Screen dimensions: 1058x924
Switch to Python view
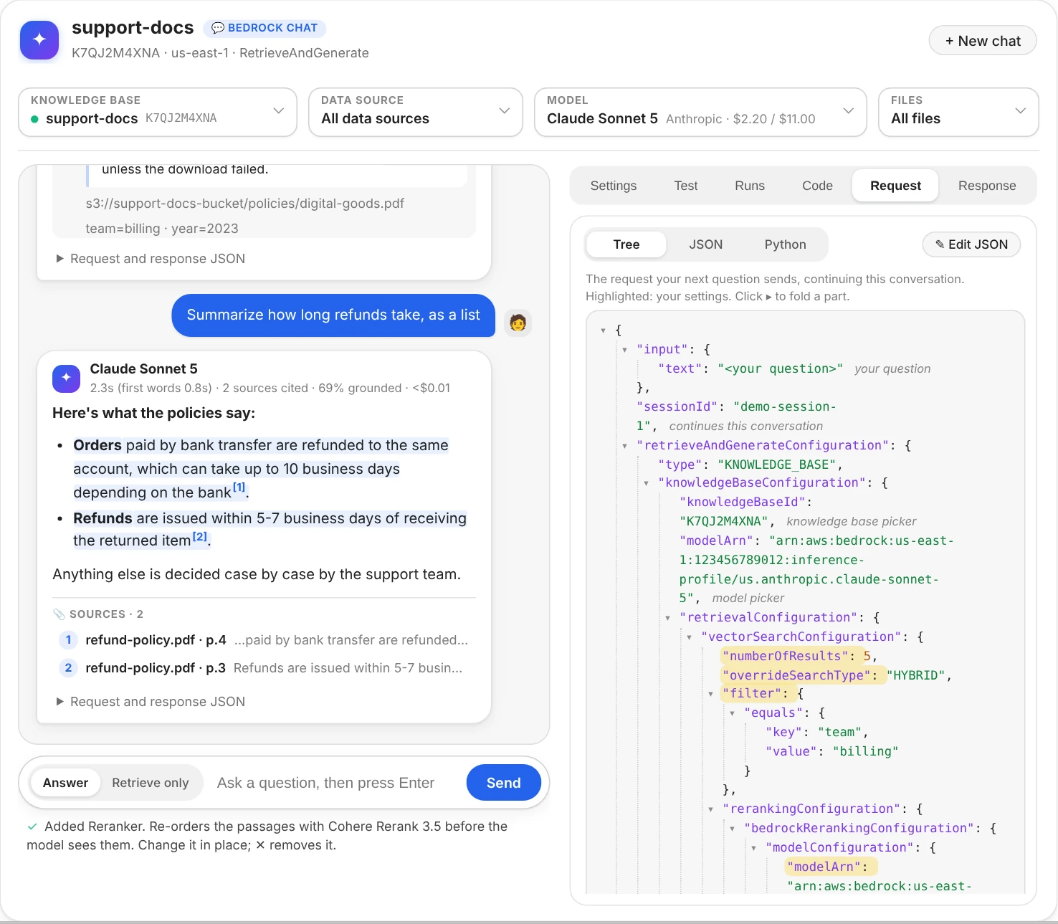(x=785, y=244)
